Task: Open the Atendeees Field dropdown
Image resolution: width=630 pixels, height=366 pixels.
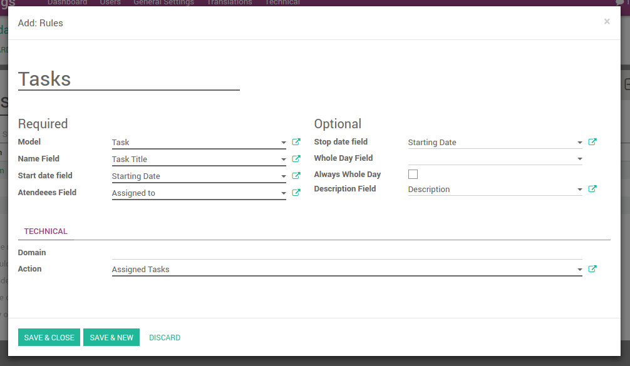Action: click(283, 193)
